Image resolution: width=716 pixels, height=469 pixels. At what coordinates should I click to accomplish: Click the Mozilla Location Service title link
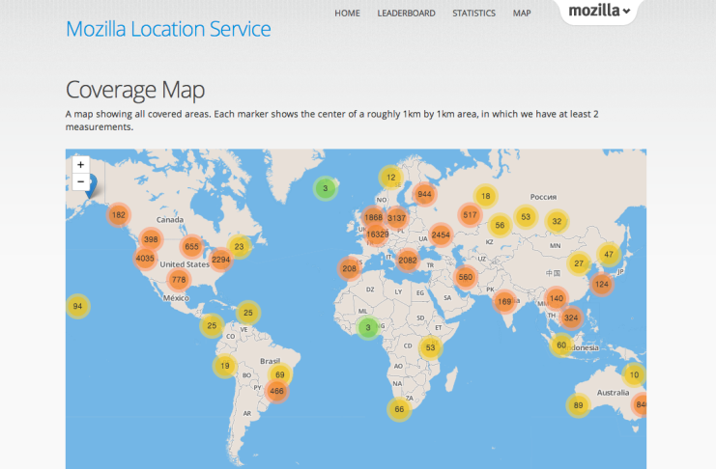168,29
